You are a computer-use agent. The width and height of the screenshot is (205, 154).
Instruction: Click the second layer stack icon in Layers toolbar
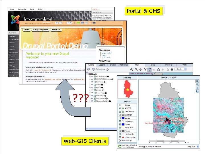click(93, 69)
